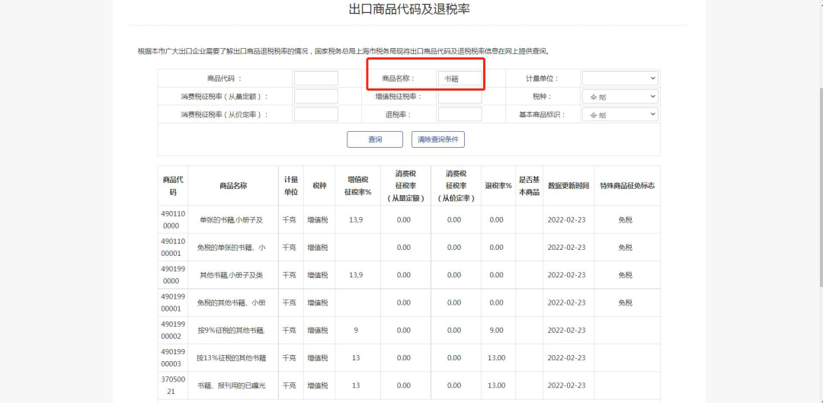Viewport: 823px width, 403px height.
Task: Click the 增值税征税率 input box
Action: point(460,97)
